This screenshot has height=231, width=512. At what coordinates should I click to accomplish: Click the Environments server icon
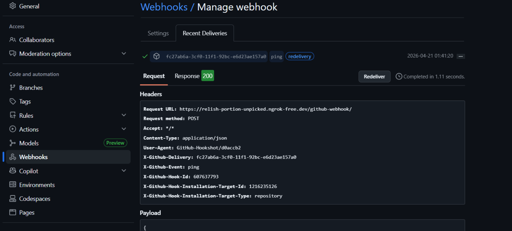click(x=13, y=185)
